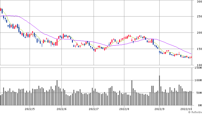Click the 2022/8 date label
This screenshot has height=114, width=202.
point(125,109)
